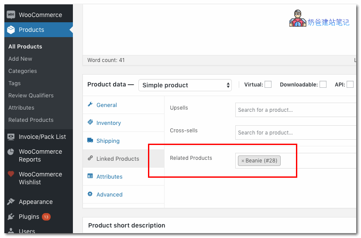Viewport: 361px width, 238px height.
Task: Remove Beanie (#28) using its x icon
Action: [243, 161]
